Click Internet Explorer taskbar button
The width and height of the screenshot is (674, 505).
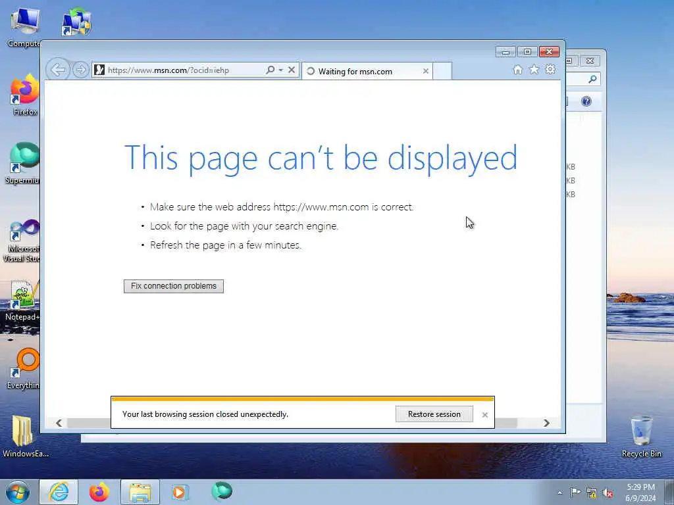[x=59, y=492]
